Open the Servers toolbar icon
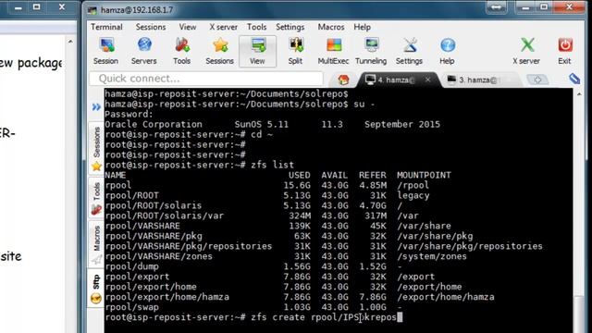This screenshot has width=592, height=333. [144, 51]
